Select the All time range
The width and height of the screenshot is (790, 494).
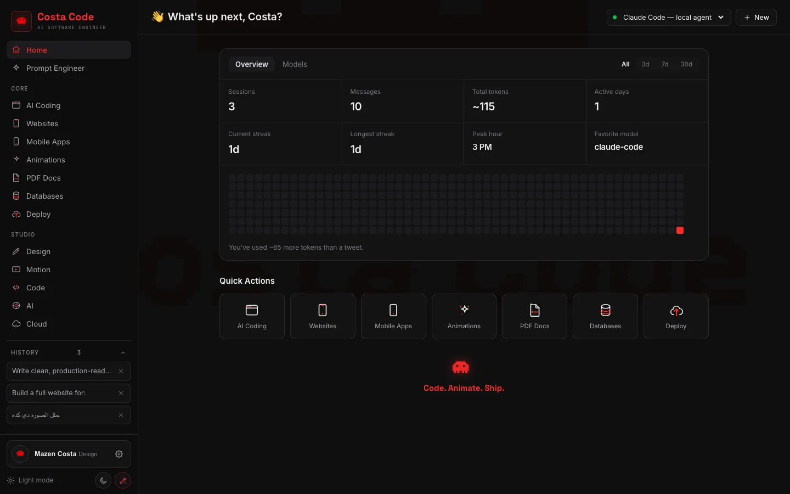625,64
